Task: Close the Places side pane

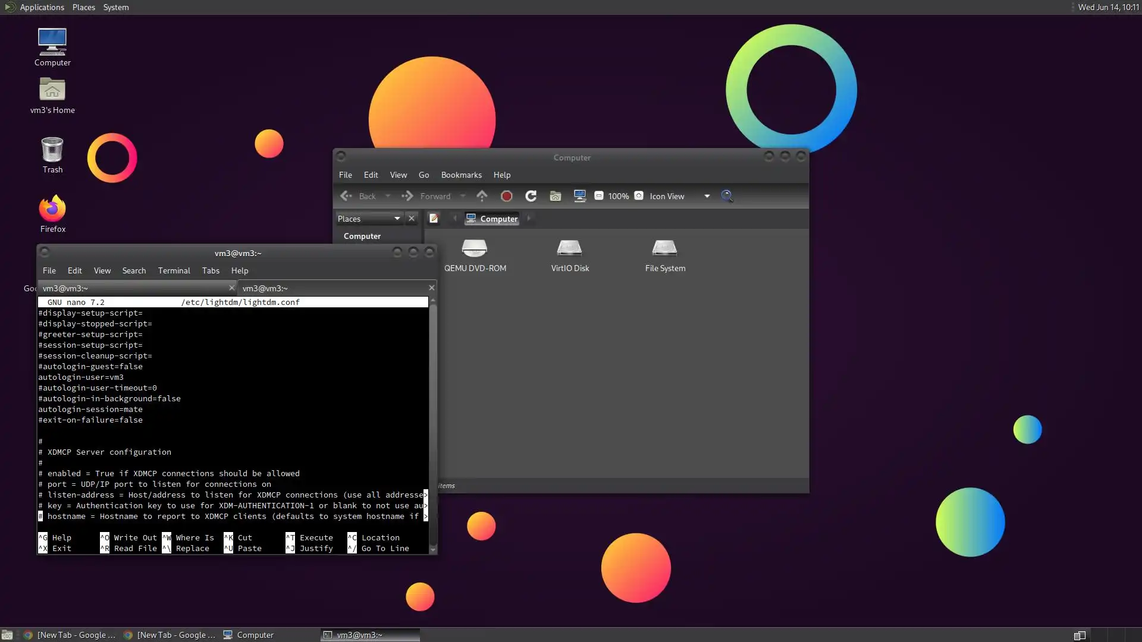Action: coord(411,219)
